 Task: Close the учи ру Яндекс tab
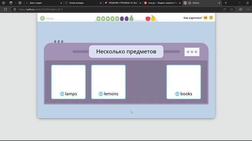(x=180, y=3)
